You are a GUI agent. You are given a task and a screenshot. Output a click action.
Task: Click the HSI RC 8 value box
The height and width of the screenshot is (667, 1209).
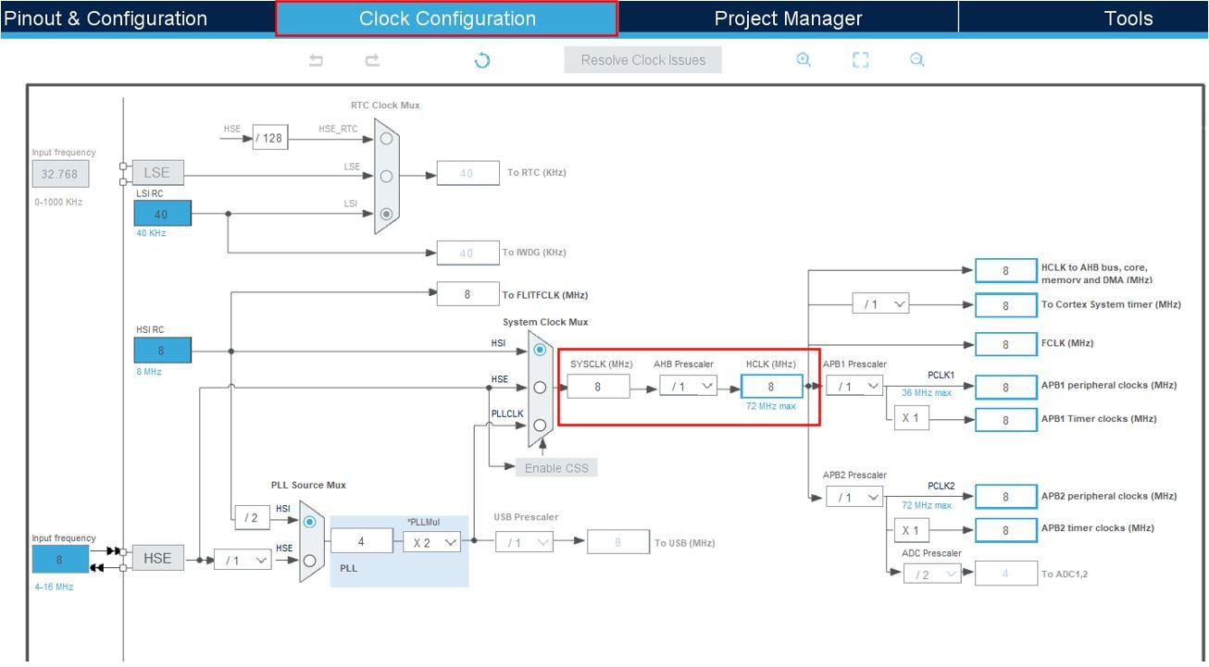(x=162, y=351)
